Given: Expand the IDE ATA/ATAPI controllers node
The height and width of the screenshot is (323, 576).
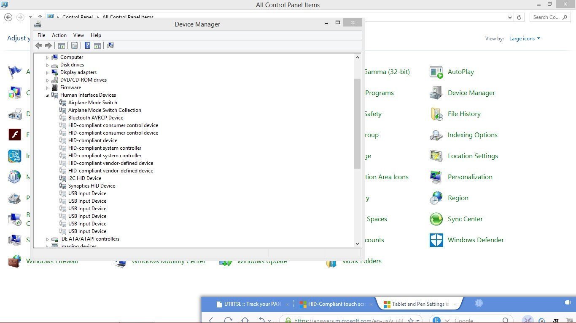Looking at the screenshot, I should pyautogui.click(x=48, y=239).
